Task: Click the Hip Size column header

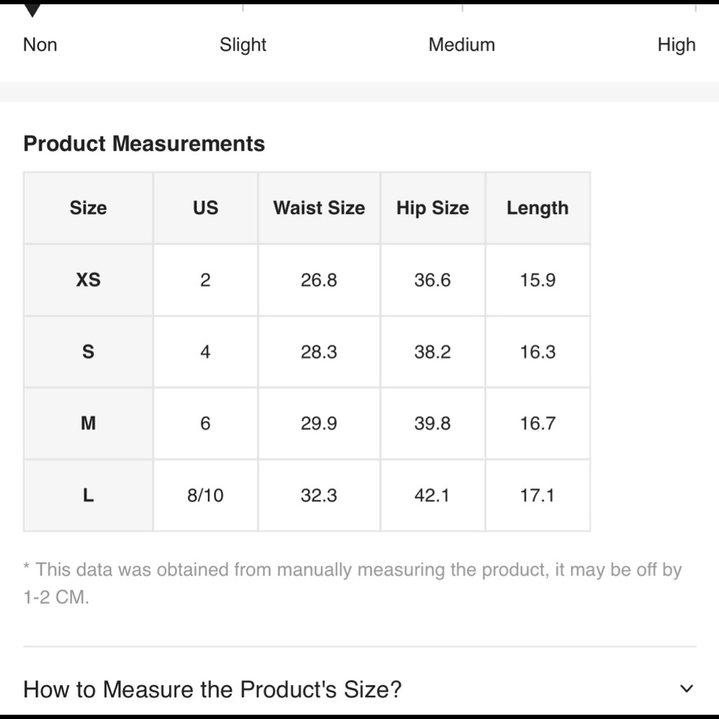Action: tap(433, 208)
